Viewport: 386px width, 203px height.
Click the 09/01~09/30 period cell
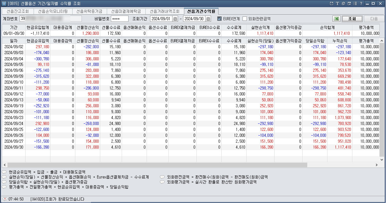(14, 33)
